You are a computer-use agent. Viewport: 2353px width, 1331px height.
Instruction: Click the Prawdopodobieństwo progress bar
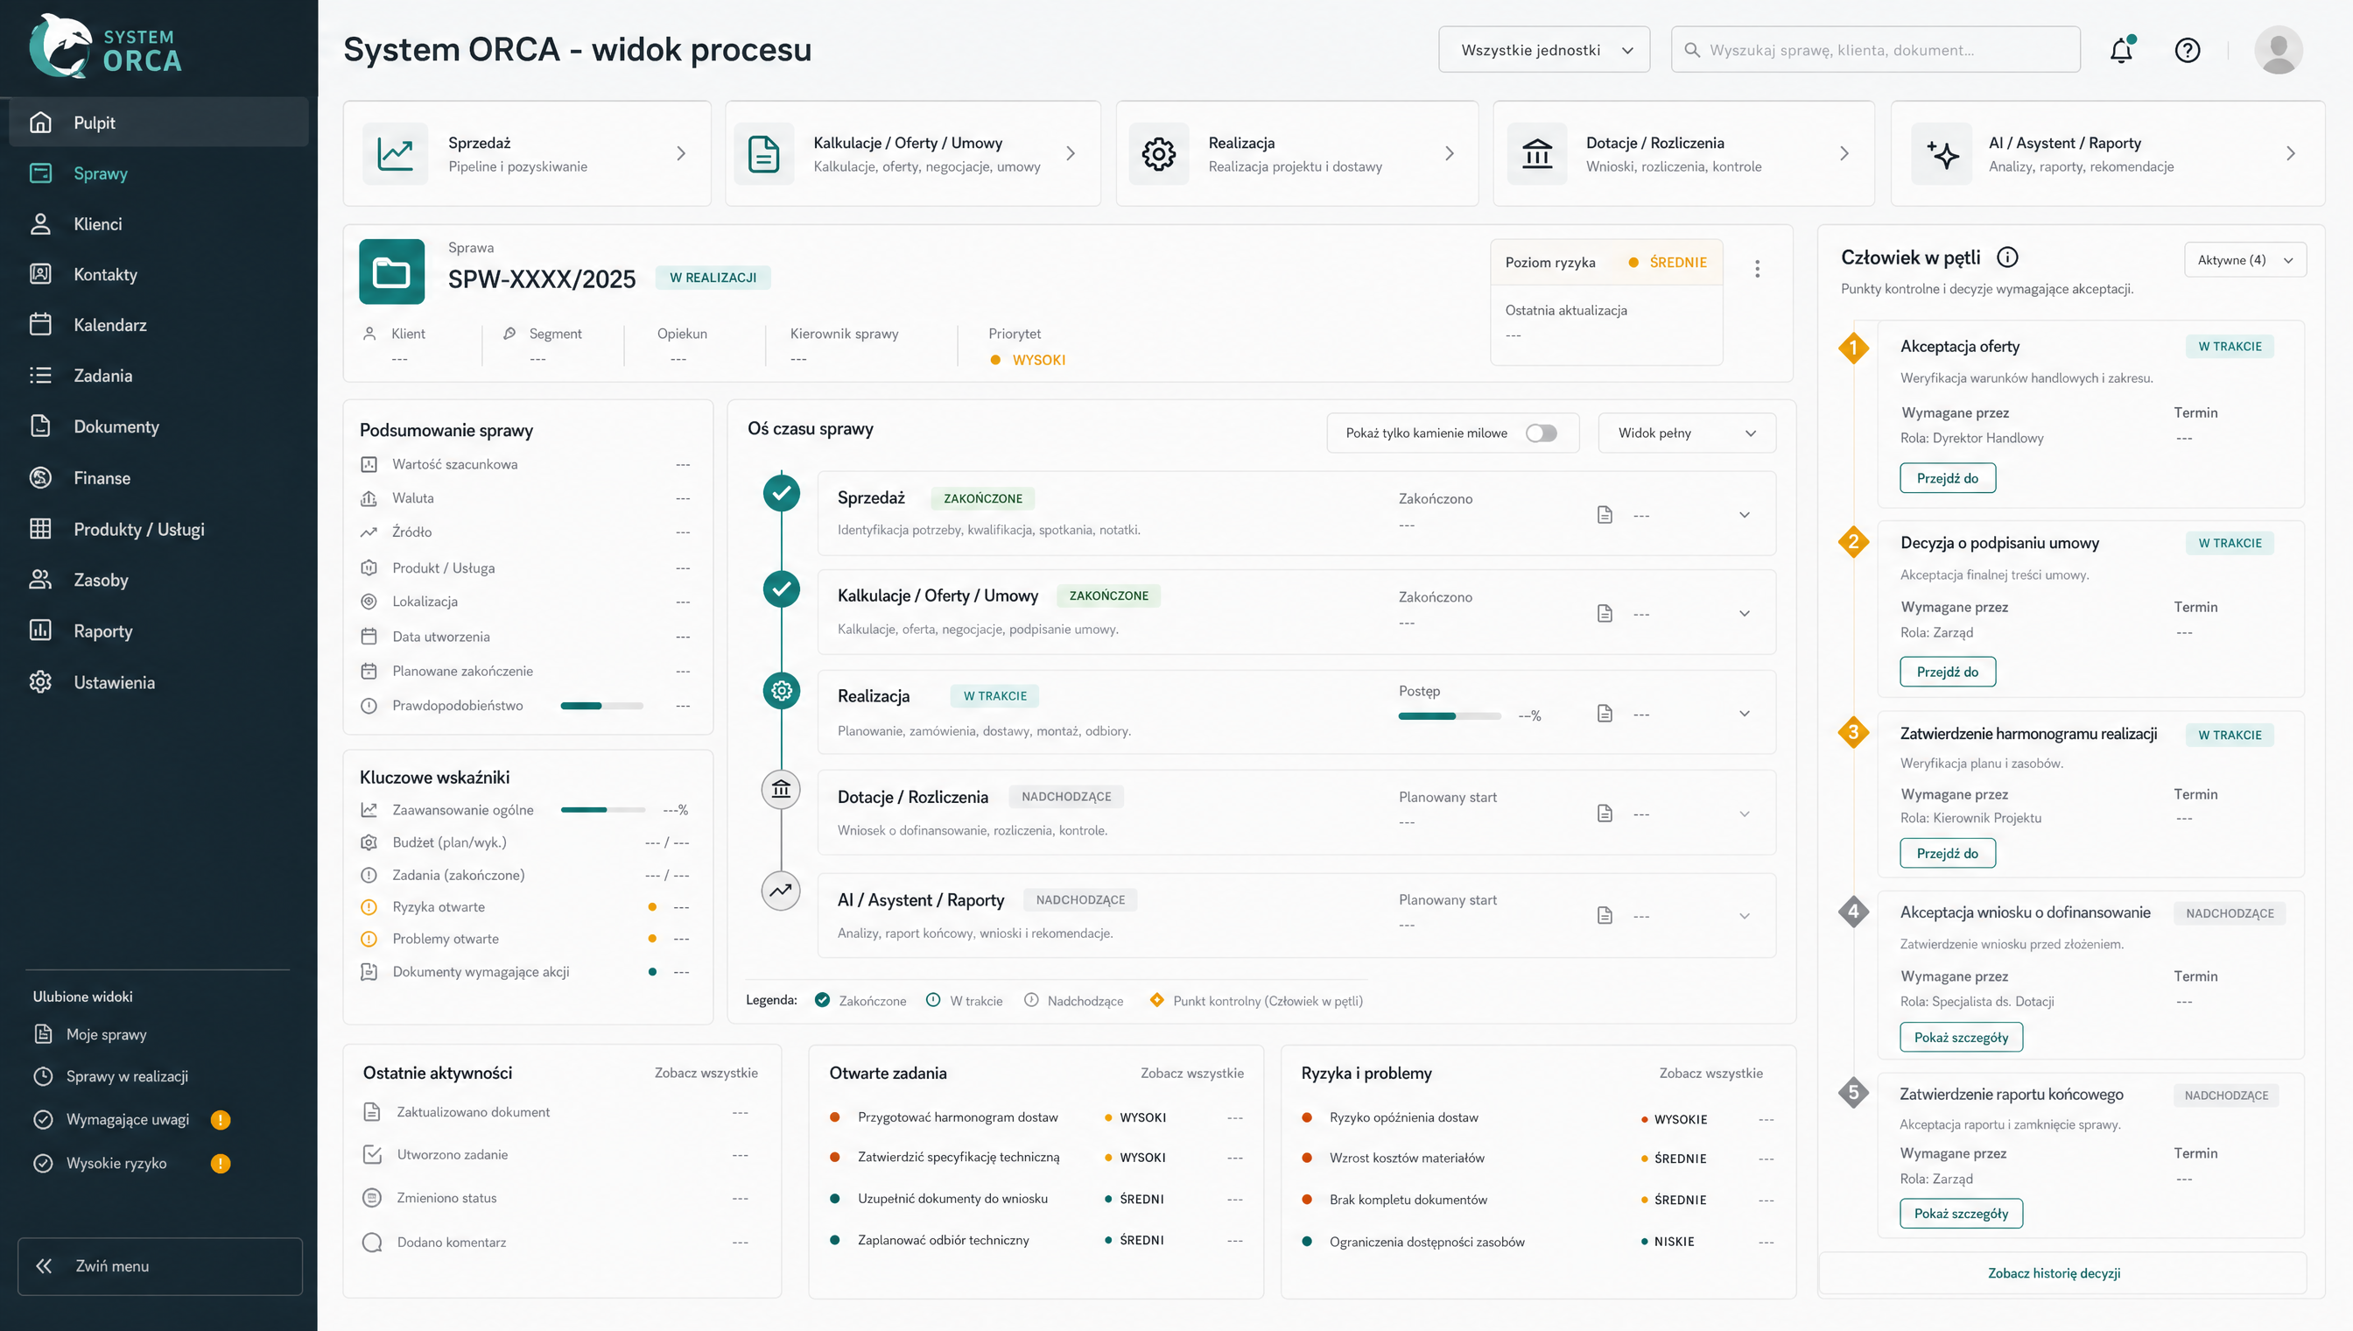point(601,706)
